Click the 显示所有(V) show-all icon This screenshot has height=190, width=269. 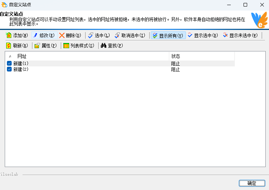(x=155, y=35)
